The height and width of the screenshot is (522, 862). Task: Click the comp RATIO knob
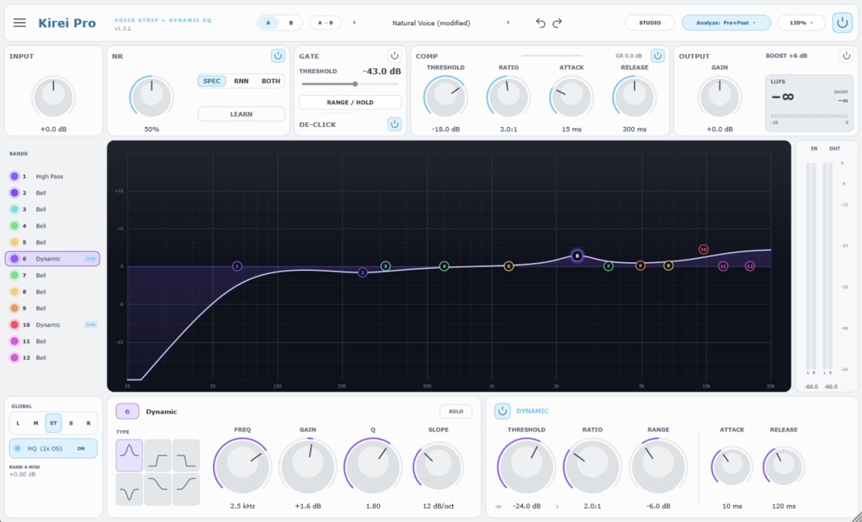coord(508,98)
